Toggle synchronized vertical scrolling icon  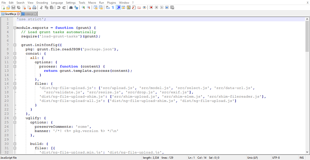[95, 7]
